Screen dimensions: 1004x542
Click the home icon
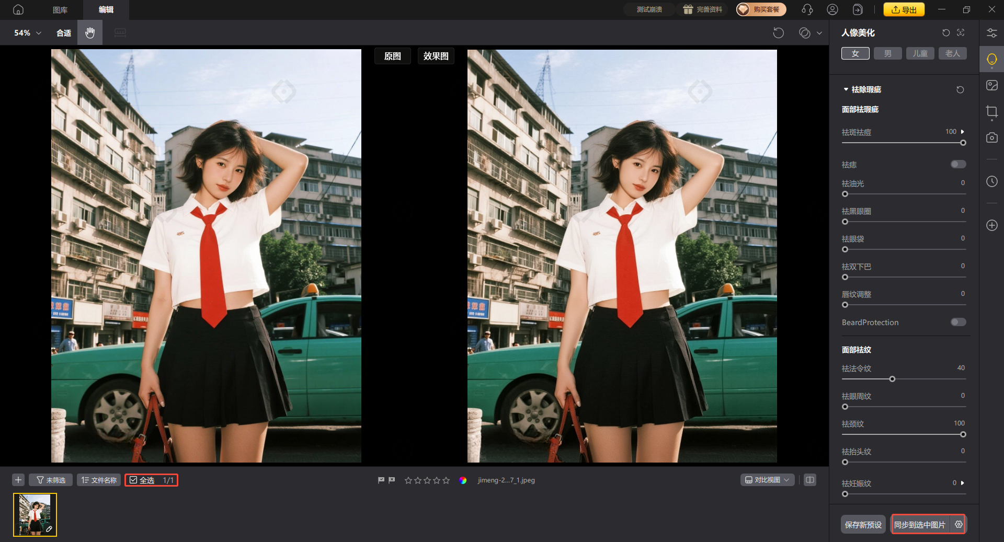point(18,9)
